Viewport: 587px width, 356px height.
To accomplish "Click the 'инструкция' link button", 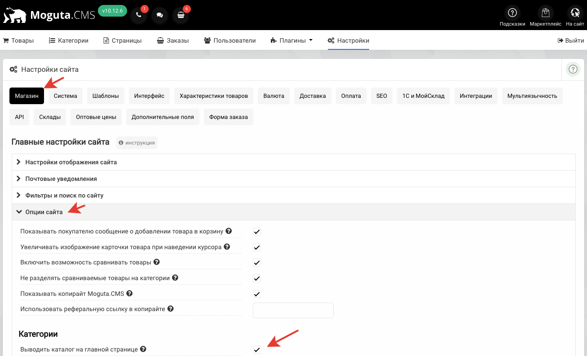I will pos(137,143).
